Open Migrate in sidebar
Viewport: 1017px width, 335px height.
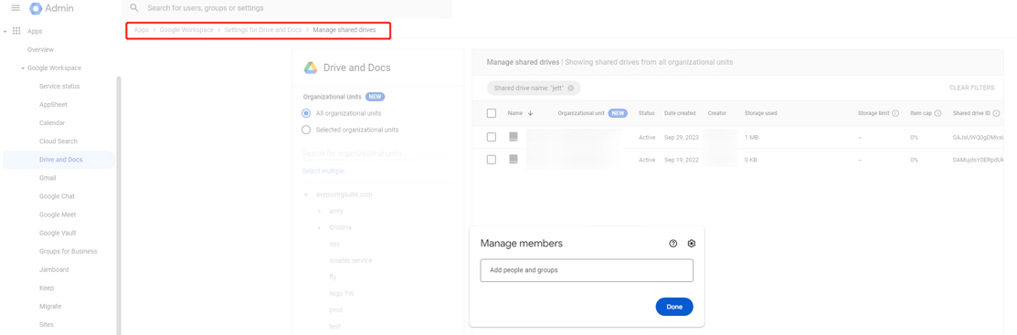(50, 307)
